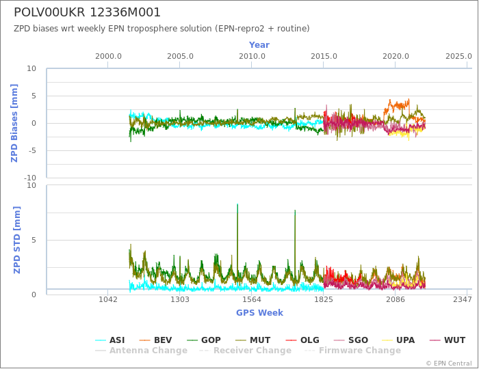This screenshot has width=479, height=369.
Task: Click GPS week label 1303
Action: click(x=179, y=299)
